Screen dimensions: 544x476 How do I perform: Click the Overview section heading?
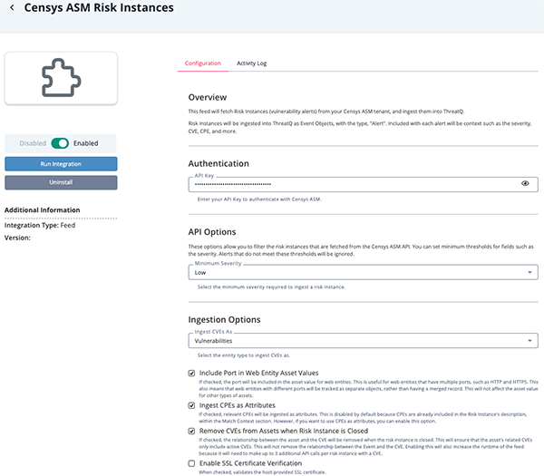(x=208, y=98)
